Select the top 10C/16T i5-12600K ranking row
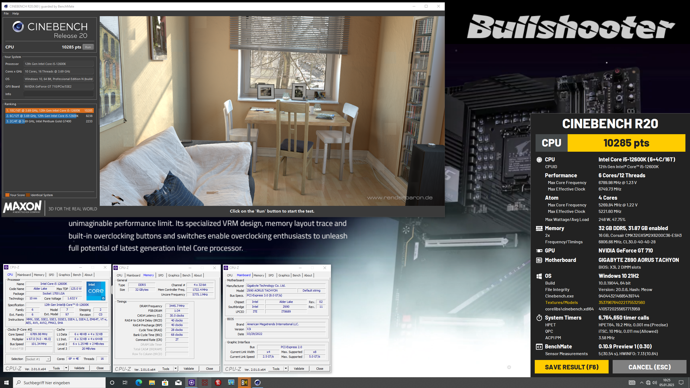Image resolution: width=690 pixels, height=388 pixels. (x=49, y=110)
